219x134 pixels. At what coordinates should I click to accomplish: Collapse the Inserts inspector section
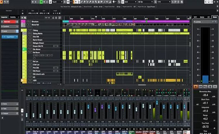pyautogui.click(x=2, y=31)
